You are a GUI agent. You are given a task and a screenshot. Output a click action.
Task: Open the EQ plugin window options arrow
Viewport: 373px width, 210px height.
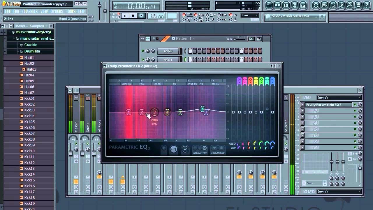105,66
